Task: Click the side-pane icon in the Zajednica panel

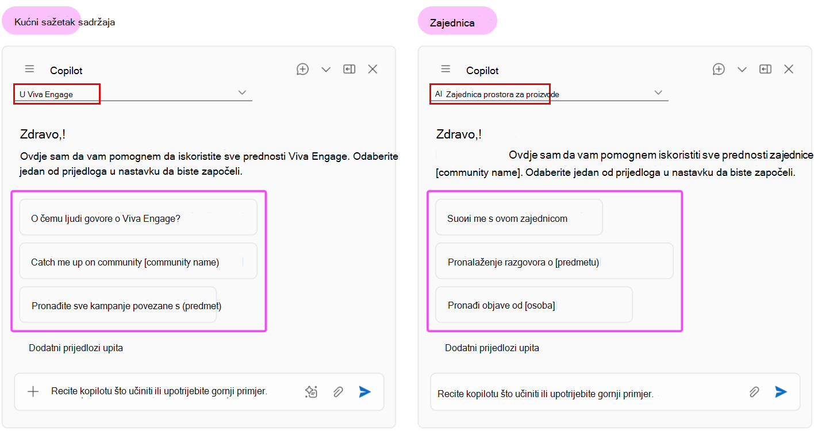Action: (765, 70)
